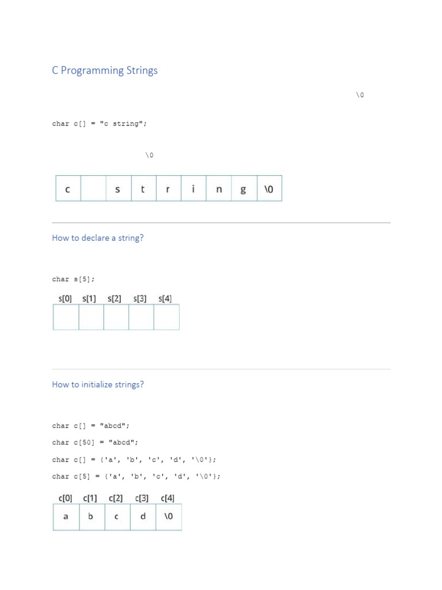Viewport: 442px width, 590px height.
Task: Click the "\0" cell ending the c string diagram
Action: pos(269,189)
